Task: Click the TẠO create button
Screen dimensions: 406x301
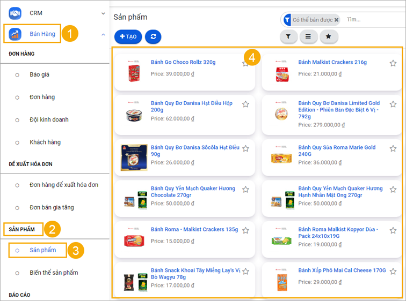Action: (x=128, y=36)
